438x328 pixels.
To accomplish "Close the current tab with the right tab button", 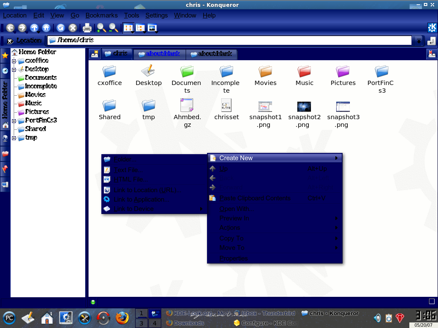I will click(x=432, y=54).
